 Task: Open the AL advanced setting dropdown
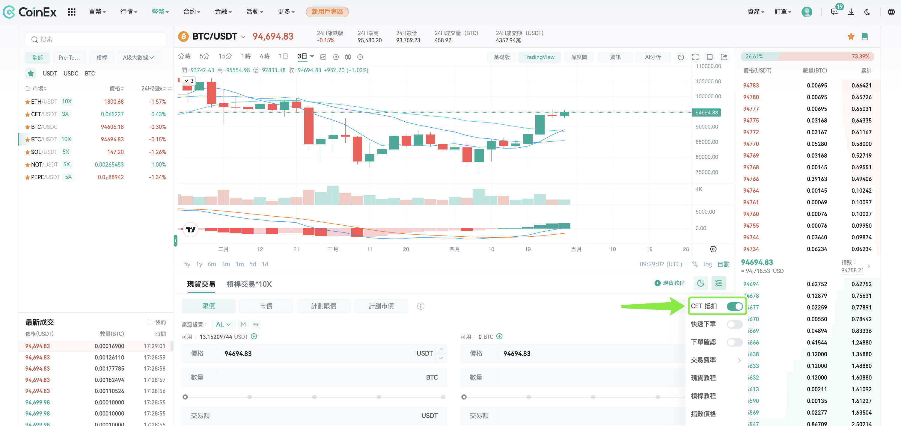point(223,324)
